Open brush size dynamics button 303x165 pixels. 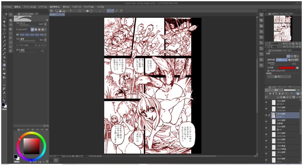coord(45,24)
